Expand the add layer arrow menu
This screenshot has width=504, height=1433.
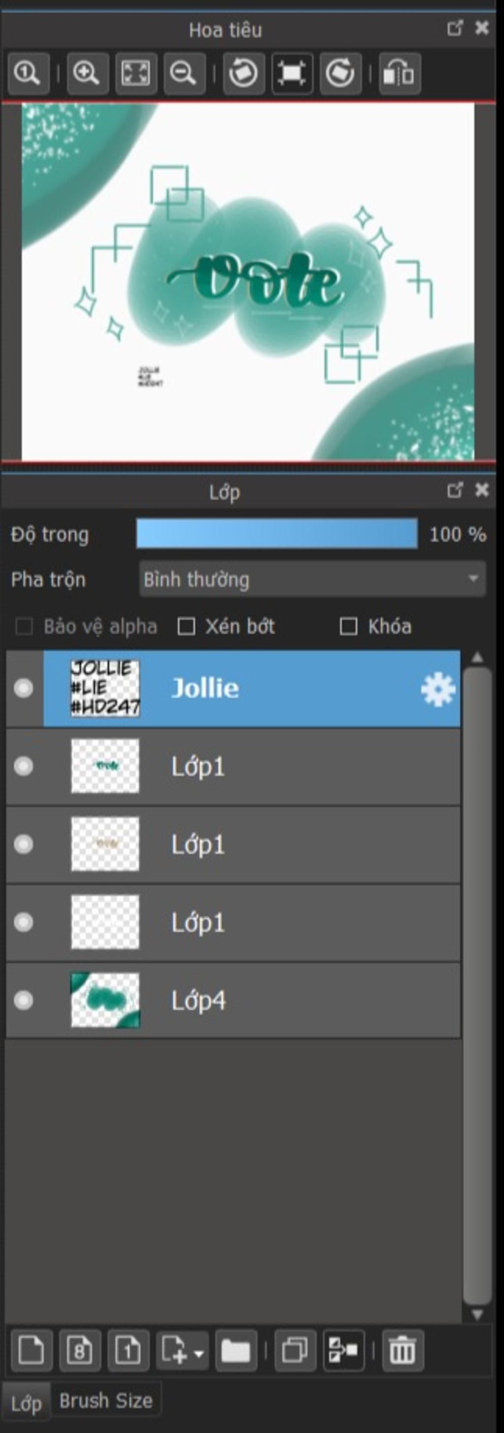198,1352
